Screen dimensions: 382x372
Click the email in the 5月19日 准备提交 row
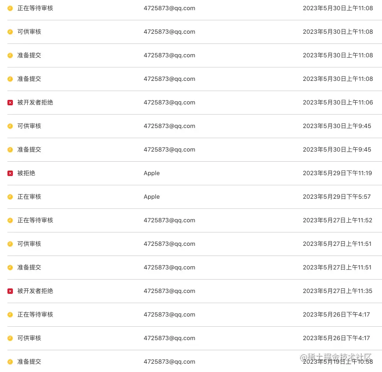[x=169, y=361]
